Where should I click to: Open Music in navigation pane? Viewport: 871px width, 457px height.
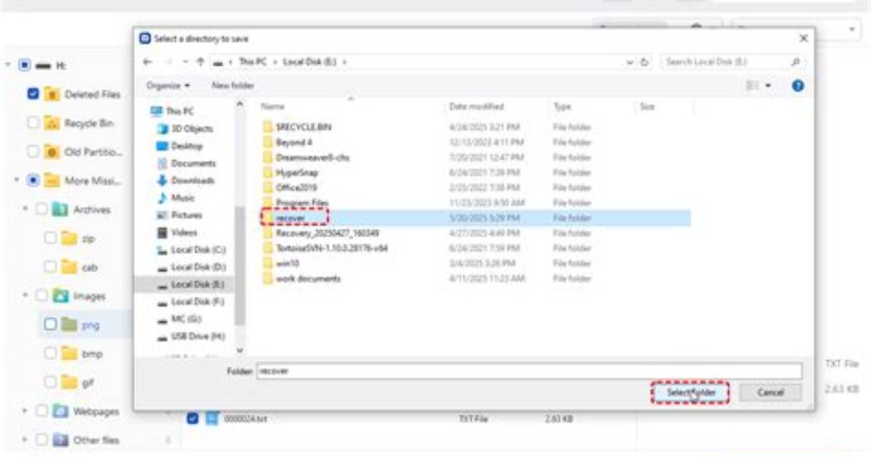click(176, 198)
